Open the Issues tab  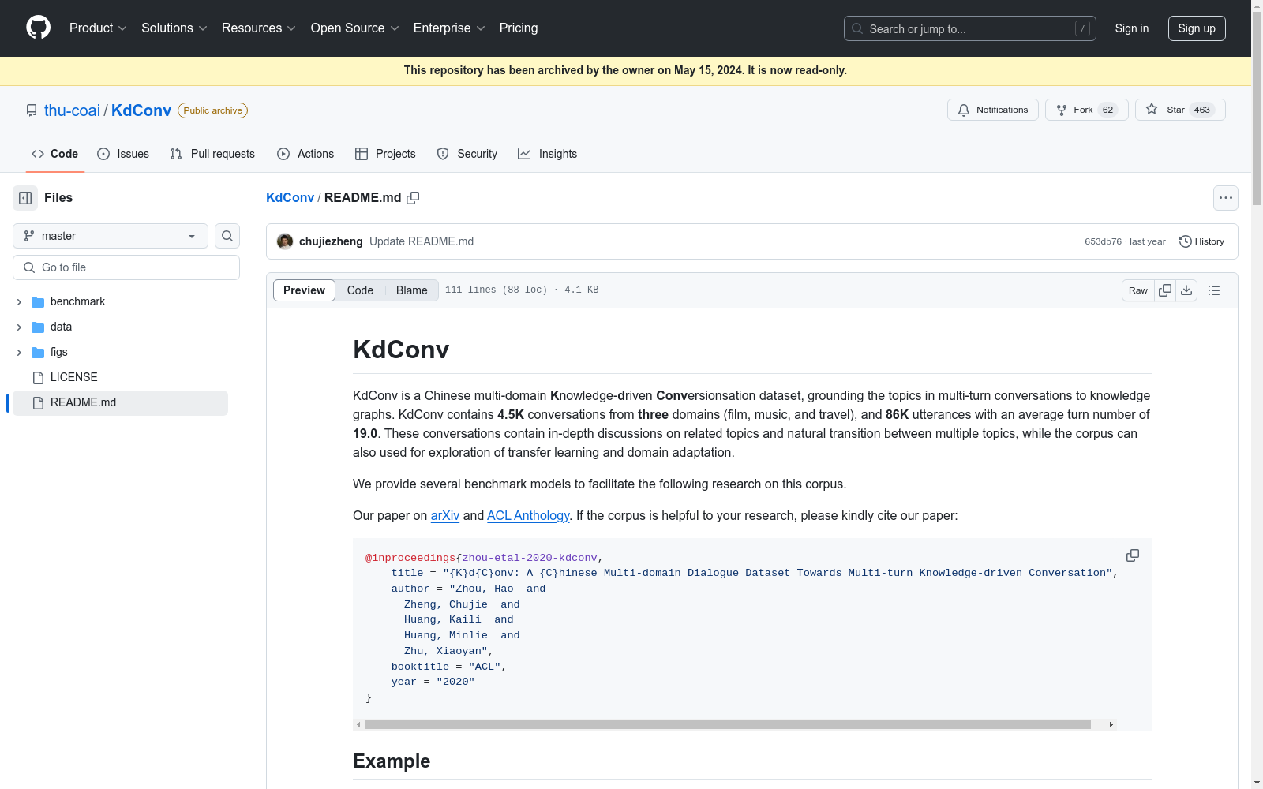(123, 154)
